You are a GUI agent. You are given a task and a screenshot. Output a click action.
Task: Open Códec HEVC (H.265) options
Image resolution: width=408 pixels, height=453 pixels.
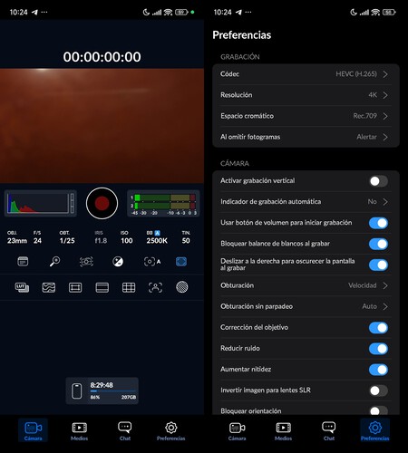(306, 74)
